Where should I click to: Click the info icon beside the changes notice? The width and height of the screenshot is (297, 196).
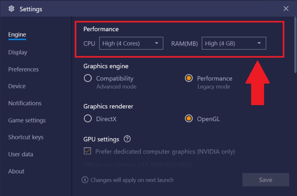[85, 180]
